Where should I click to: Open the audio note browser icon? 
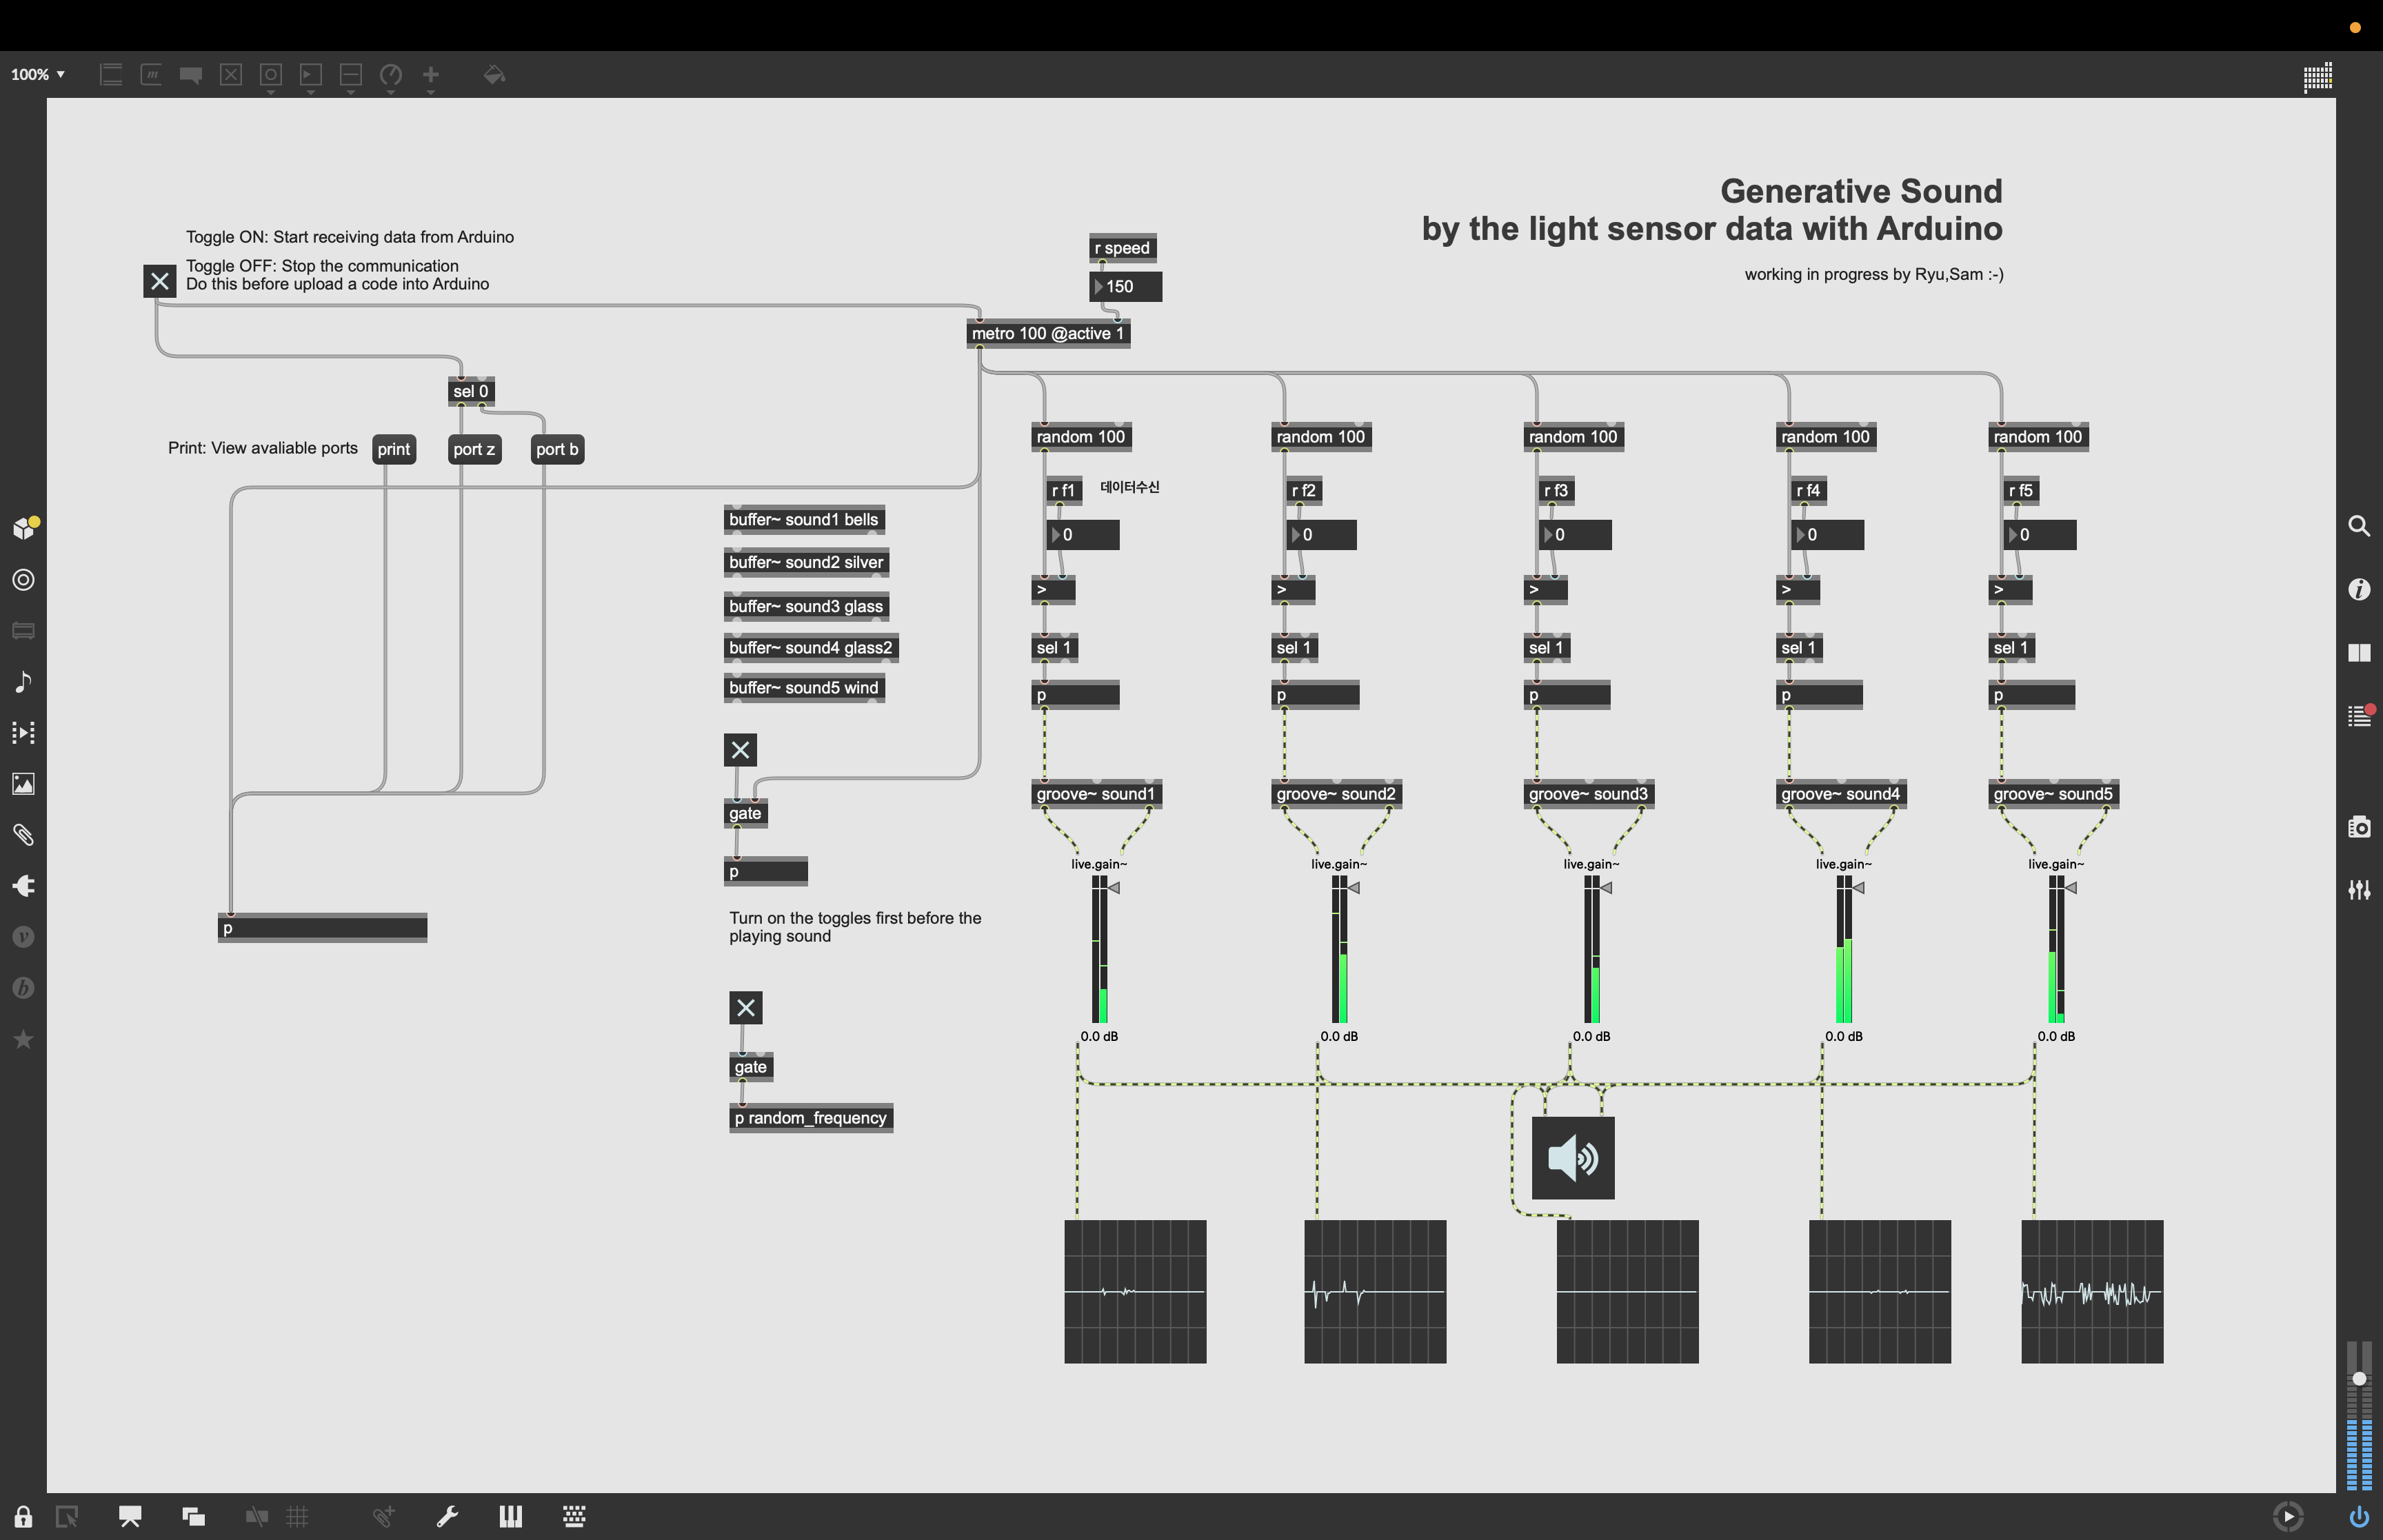coord(23,682)
